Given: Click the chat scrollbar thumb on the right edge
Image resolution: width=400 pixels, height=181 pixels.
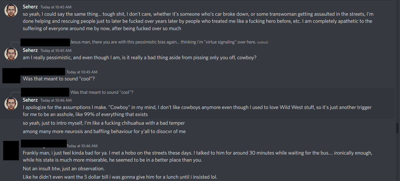Looking at the screenshot, I should [397, 128].
